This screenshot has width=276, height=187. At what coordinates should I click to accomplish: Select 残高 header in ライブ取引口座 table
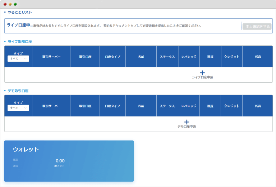(x=258, y=57)
